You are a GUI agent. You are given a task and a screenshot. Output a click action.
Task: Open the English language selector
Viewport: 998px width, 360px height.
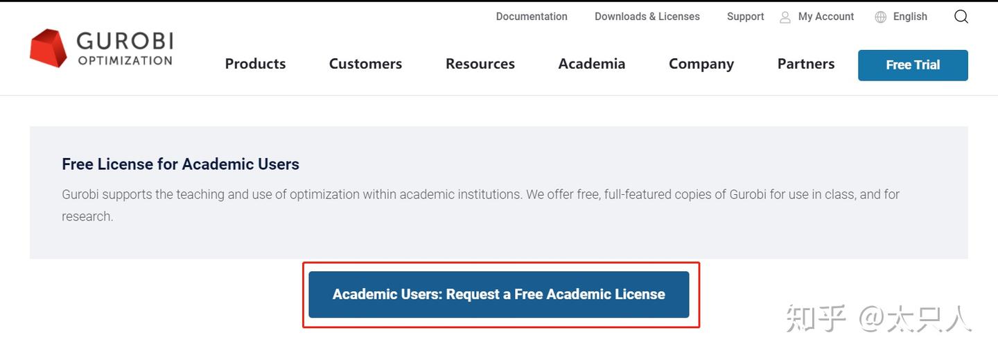[x=910, y=17]
